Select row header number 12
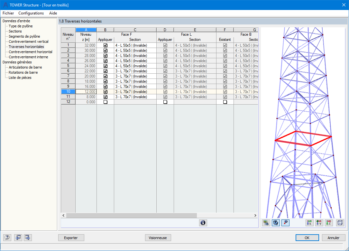 pyautogui.click(x=68, y=102)
